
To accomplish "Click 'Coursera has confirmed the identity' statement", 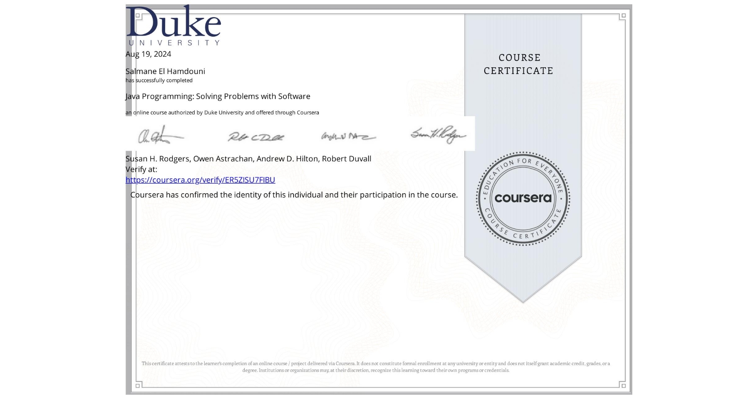I will pyautogui.click(x=294, y=195).
